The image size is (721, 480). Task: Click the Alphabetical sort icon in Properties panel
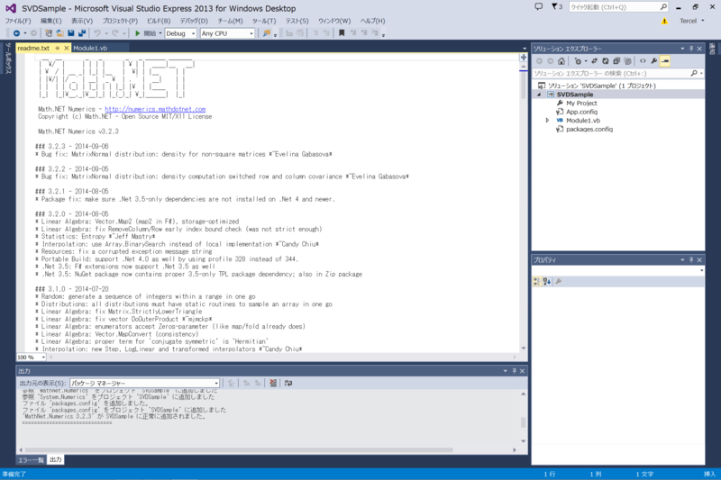tap(547, 281)
